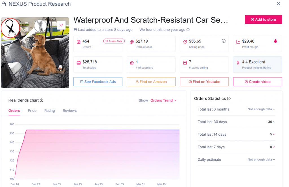Open the Orders Trend dropdown
The width and height of the screenshot is (289, 187).
163,100
